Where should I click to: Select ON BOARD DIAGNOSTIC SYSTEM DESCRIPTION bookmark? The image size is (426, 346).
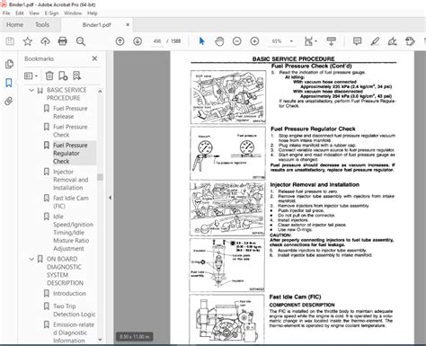(65, 271)
